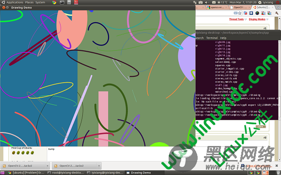This screenshot has height=175, width=281.
Task: Open the mail envelope indicator
Action: click(x=214, y=2)
